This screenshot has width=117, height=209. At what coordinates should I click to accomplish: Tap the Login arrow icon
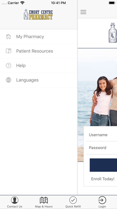pos(102,200)
